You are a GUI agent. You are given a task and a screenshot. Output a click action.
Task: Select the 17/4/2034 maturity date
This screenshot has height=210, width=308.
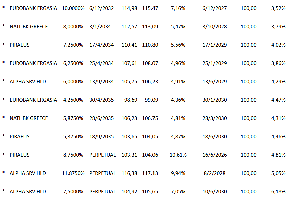coord(101,45)
